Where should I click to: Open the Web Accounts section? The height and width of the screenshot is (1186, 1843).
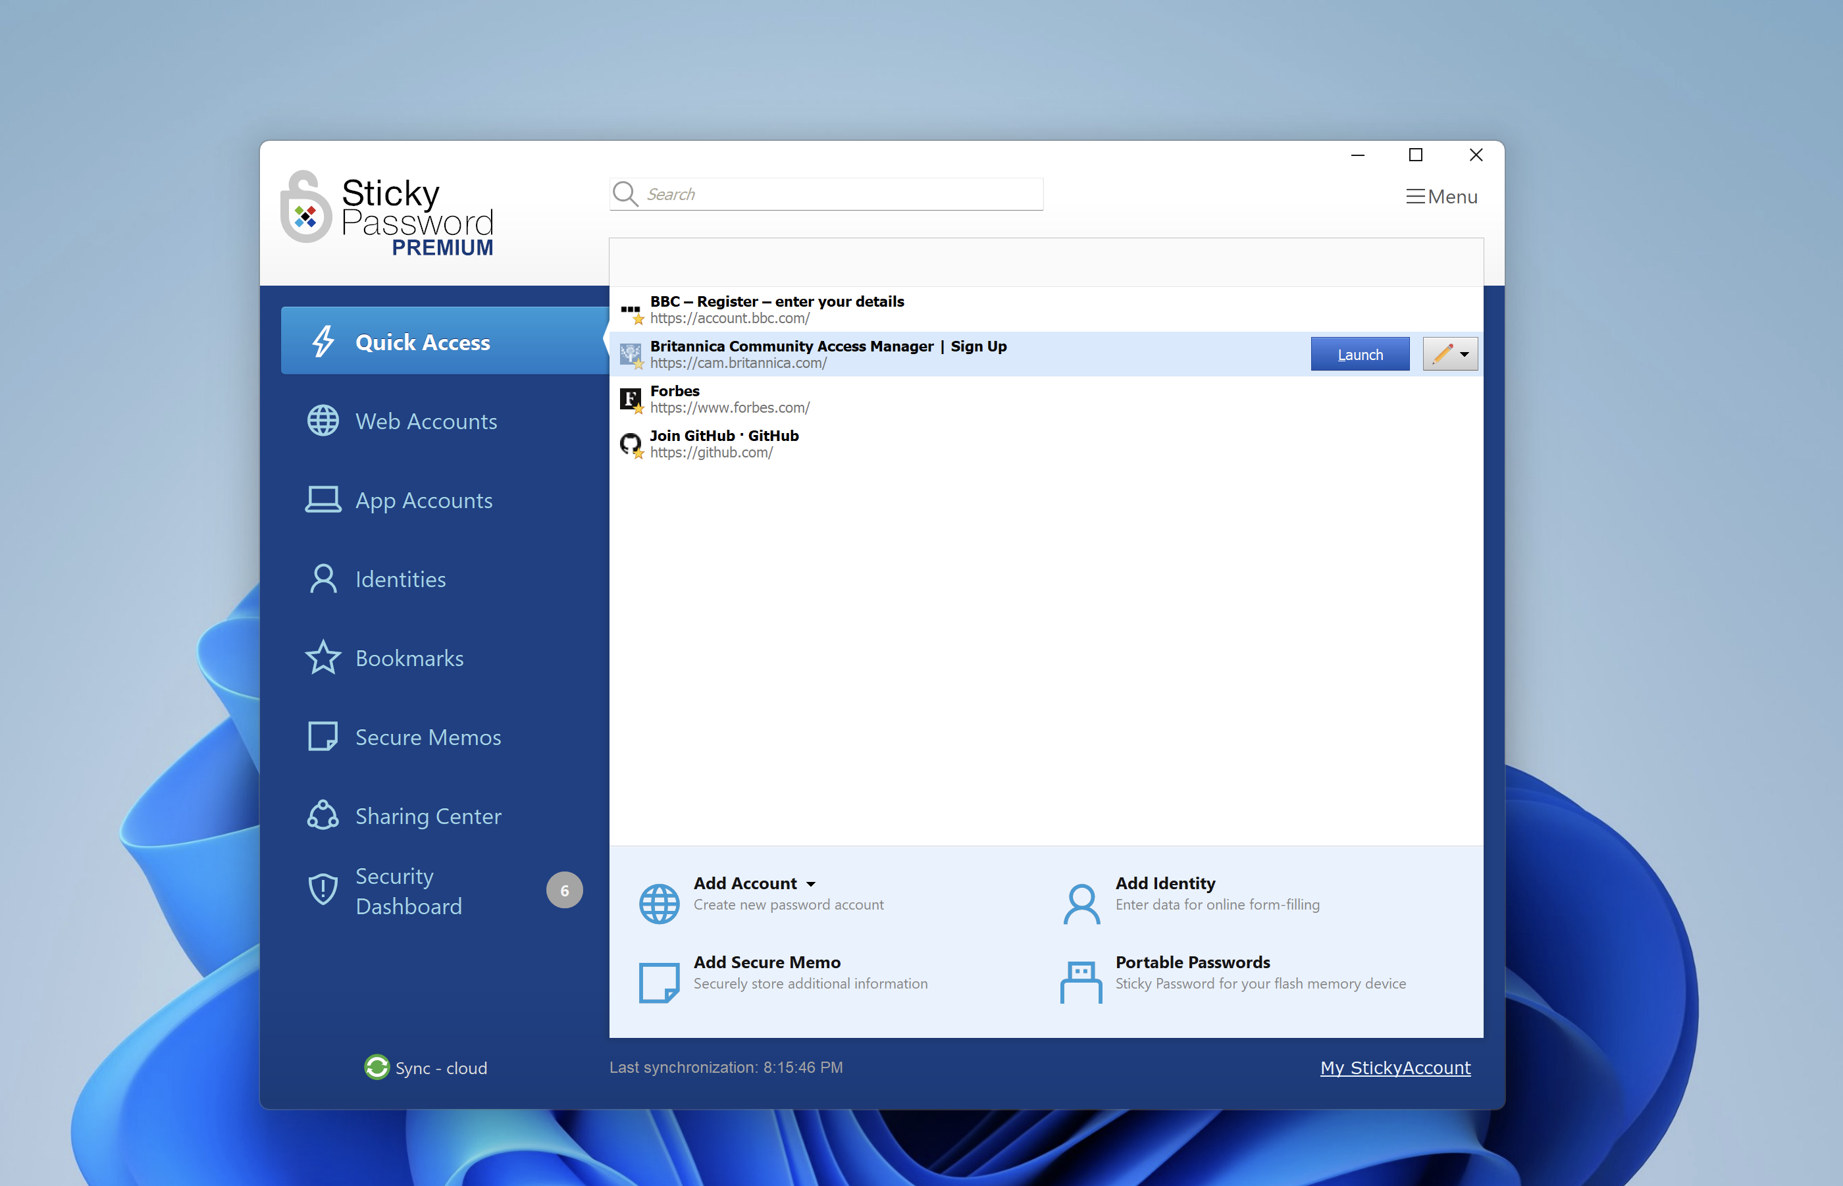(x=426, y=421)
